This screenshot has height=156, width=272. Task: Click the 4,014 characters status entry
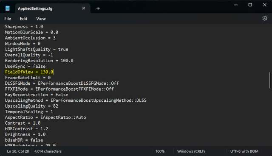coord(48,151)
